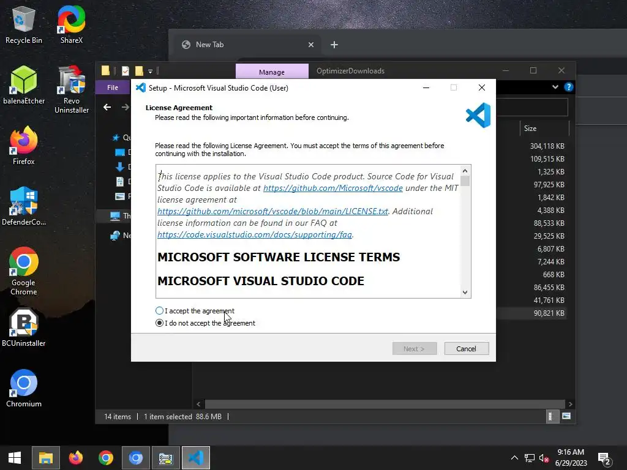This screenshot has height=470, width=627.
Task: Click the VS Code icon in setup title bar
Action: 140,88
